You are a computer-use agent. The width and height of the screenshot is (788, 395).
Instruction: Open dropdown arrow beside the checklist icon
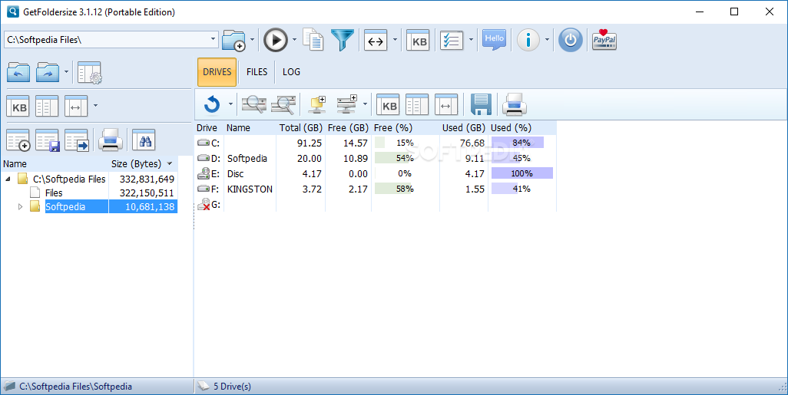[471, 40]
